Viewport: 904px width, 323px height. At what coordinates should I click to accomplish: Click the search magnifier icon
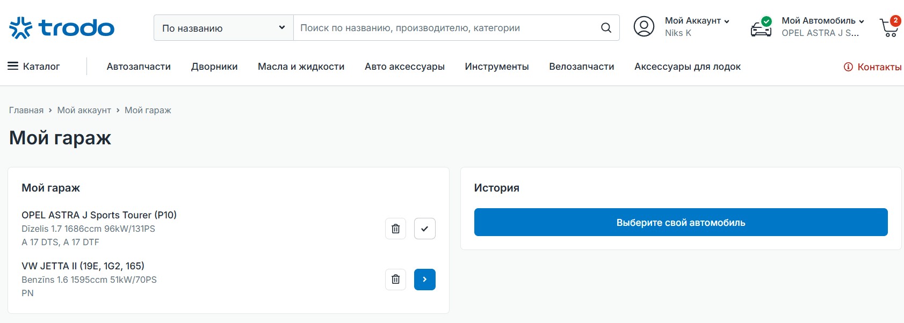(x=606, y=28)
